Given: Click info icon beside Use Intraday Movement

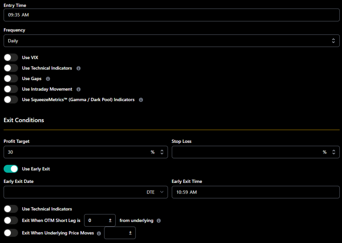Looking at the screenshot, I should click(78, 89).
